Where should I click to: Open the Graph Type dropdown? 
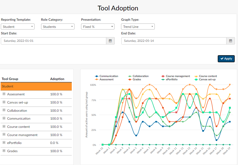click(x=137, y=26)
